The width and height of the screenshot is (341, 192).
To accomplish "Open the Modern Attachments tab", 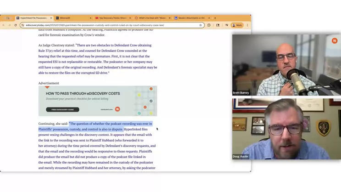I will (191, 18).
